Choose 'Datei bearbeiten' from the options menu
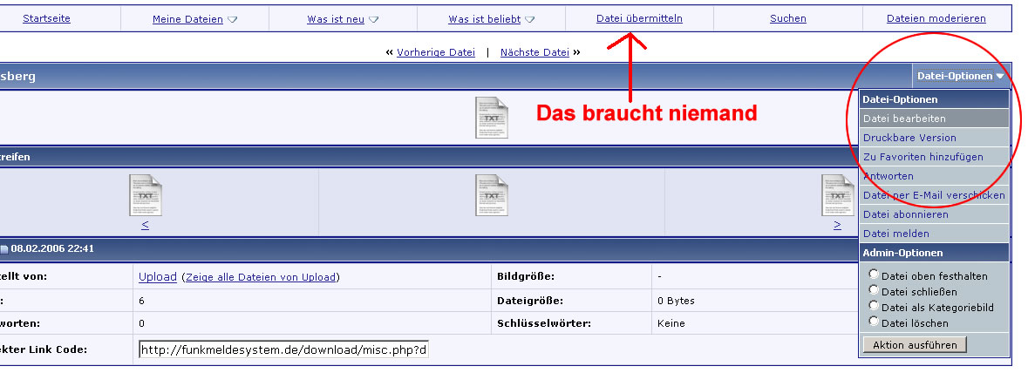 (904, 119)
